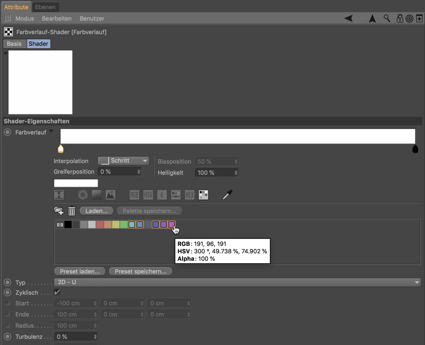The width and height of the screenshot is (425, 345).
Task: Select the red color swatch
Action: coord(100,225)
